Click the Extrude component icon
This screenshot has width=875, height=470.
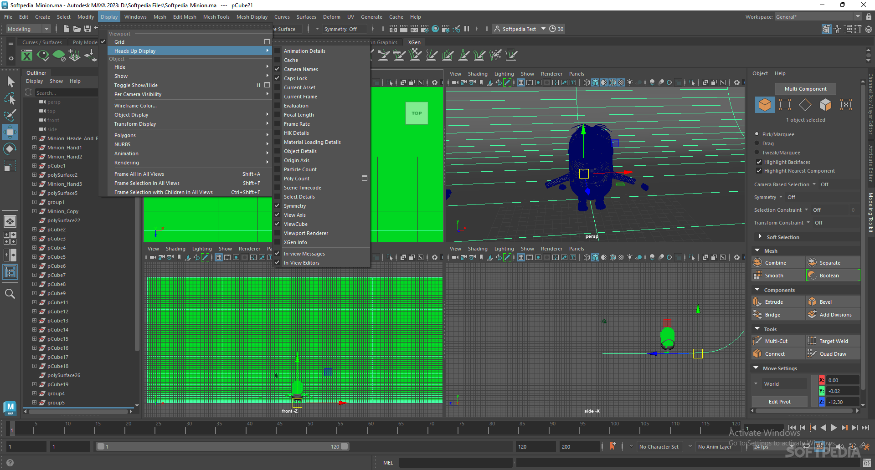coord(757,302)
